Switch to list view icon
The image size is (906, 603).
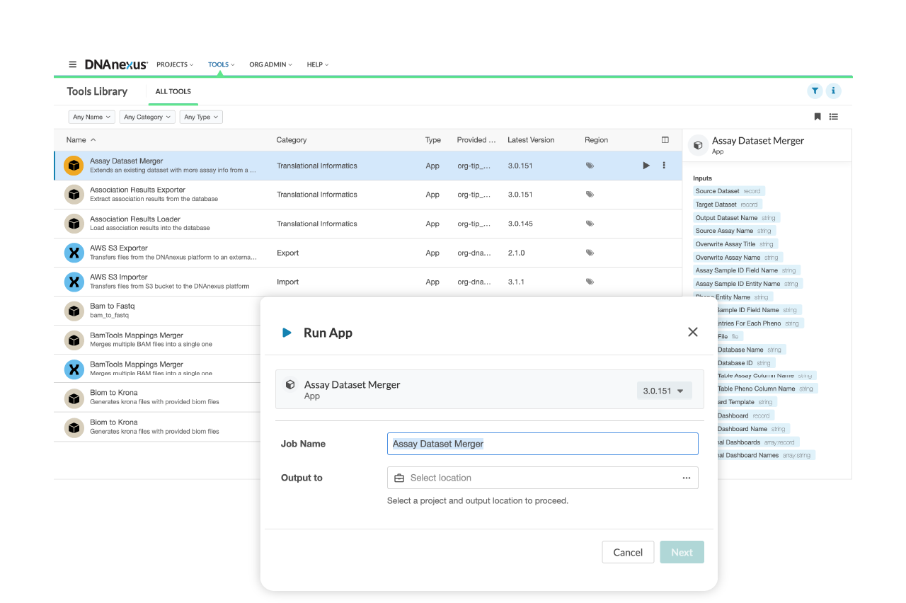pyautogui.click(x=834, y=117)
